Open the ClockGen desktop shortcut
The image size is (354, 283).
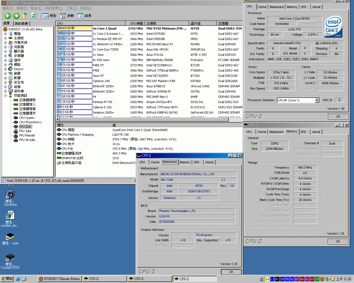(x=10, y=198)
